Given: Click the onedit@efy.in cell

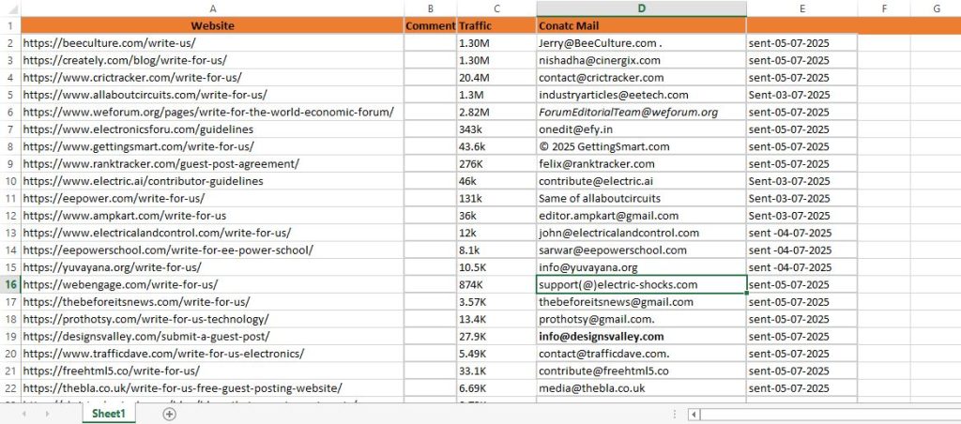Looking at the screenshot, I should (642, 129).
